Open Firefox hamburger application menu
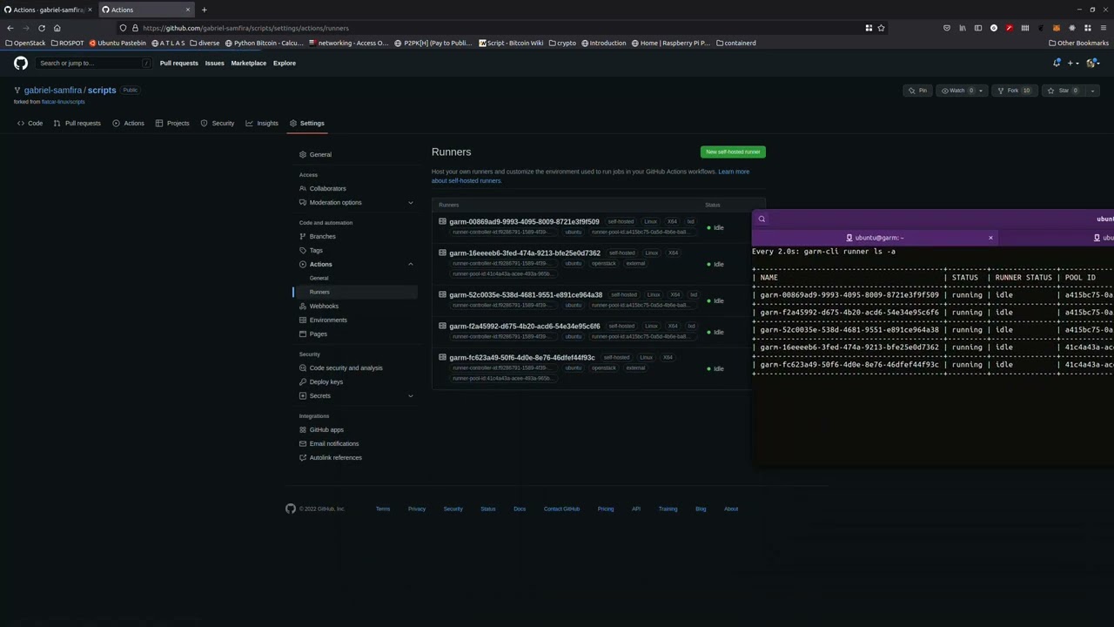This screenshot has width=1114, height=627. 1104,28
